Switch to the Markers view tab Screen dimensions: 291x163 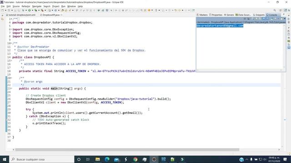(202, 15)
